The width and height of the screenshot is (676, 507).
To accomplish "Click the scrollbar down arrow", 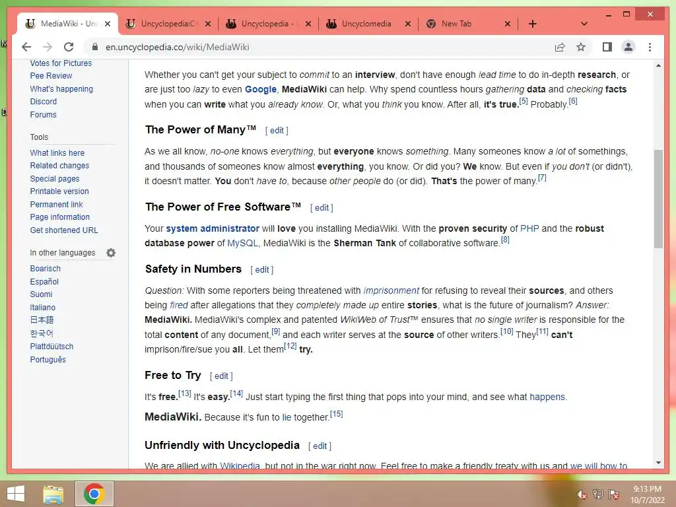I will 658,463.
